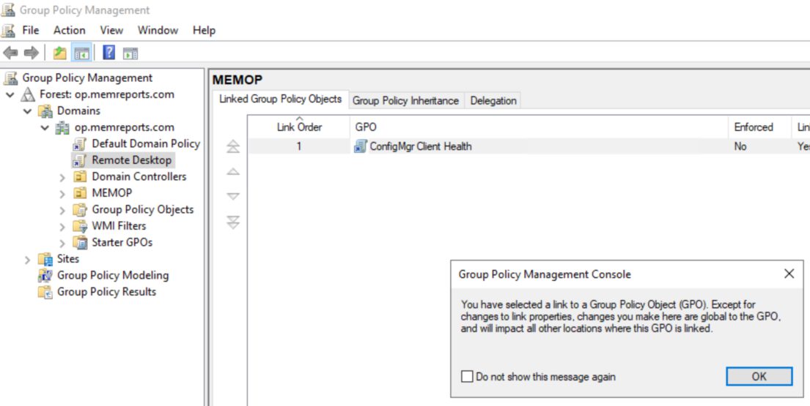Click the Group Policy Results icon
Screen dimensions: 810x406
click(x=45, y=292)
